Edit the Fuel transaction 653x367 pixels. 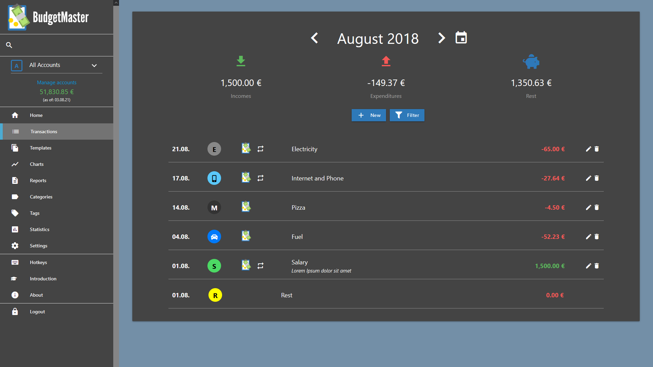click(588, 237)
